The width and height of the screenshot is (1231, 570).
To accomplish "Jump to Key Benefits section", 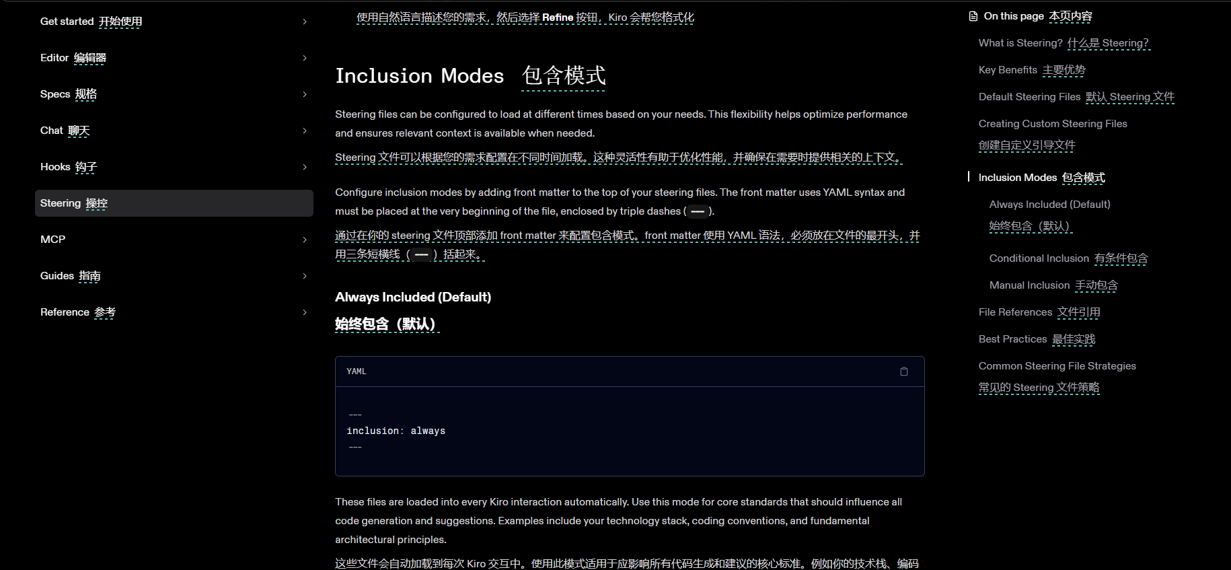I will (x=1032, y=70).
